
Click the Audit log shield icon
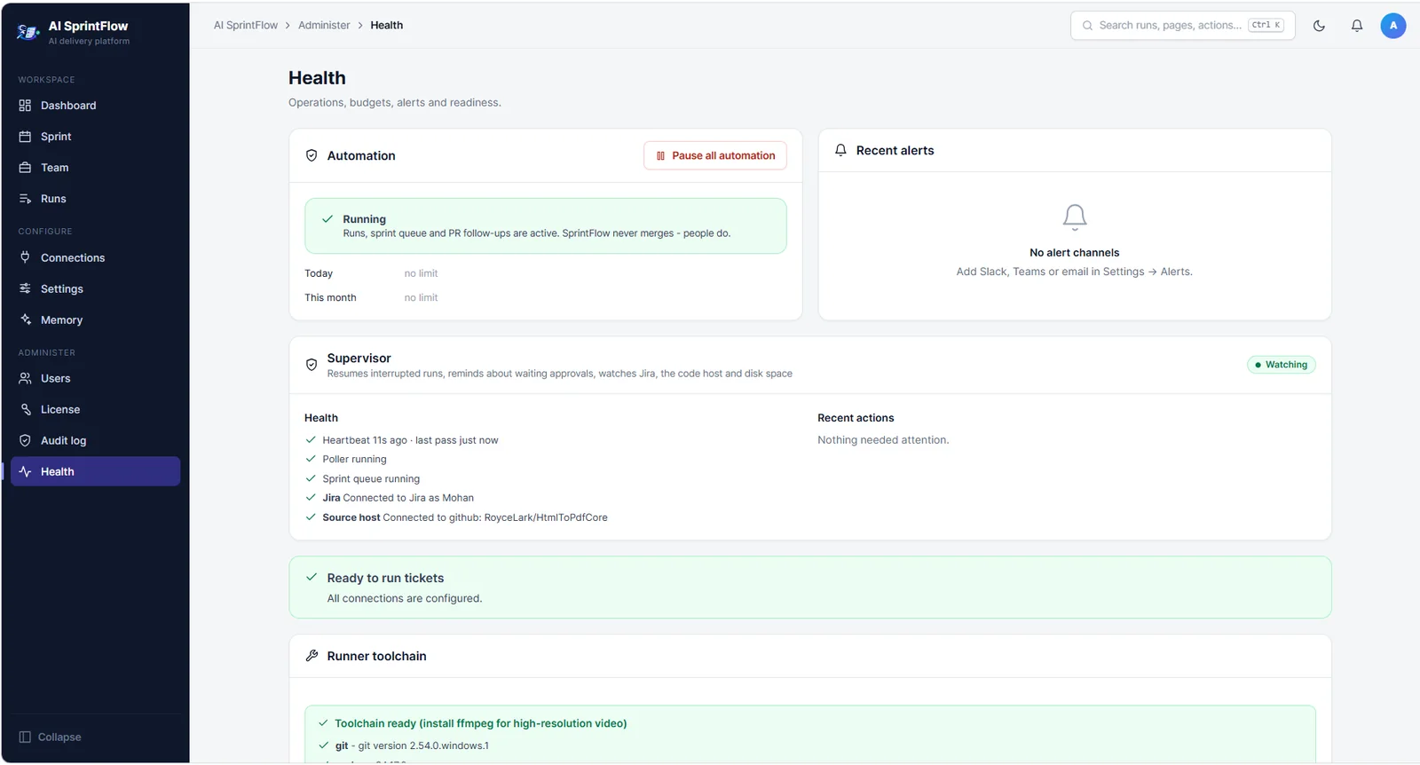[x=25, y=440]
